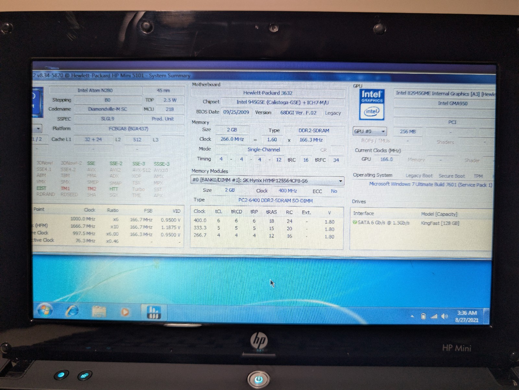Open Windows Media Player taskbar icon

click(x=125, y=312)
